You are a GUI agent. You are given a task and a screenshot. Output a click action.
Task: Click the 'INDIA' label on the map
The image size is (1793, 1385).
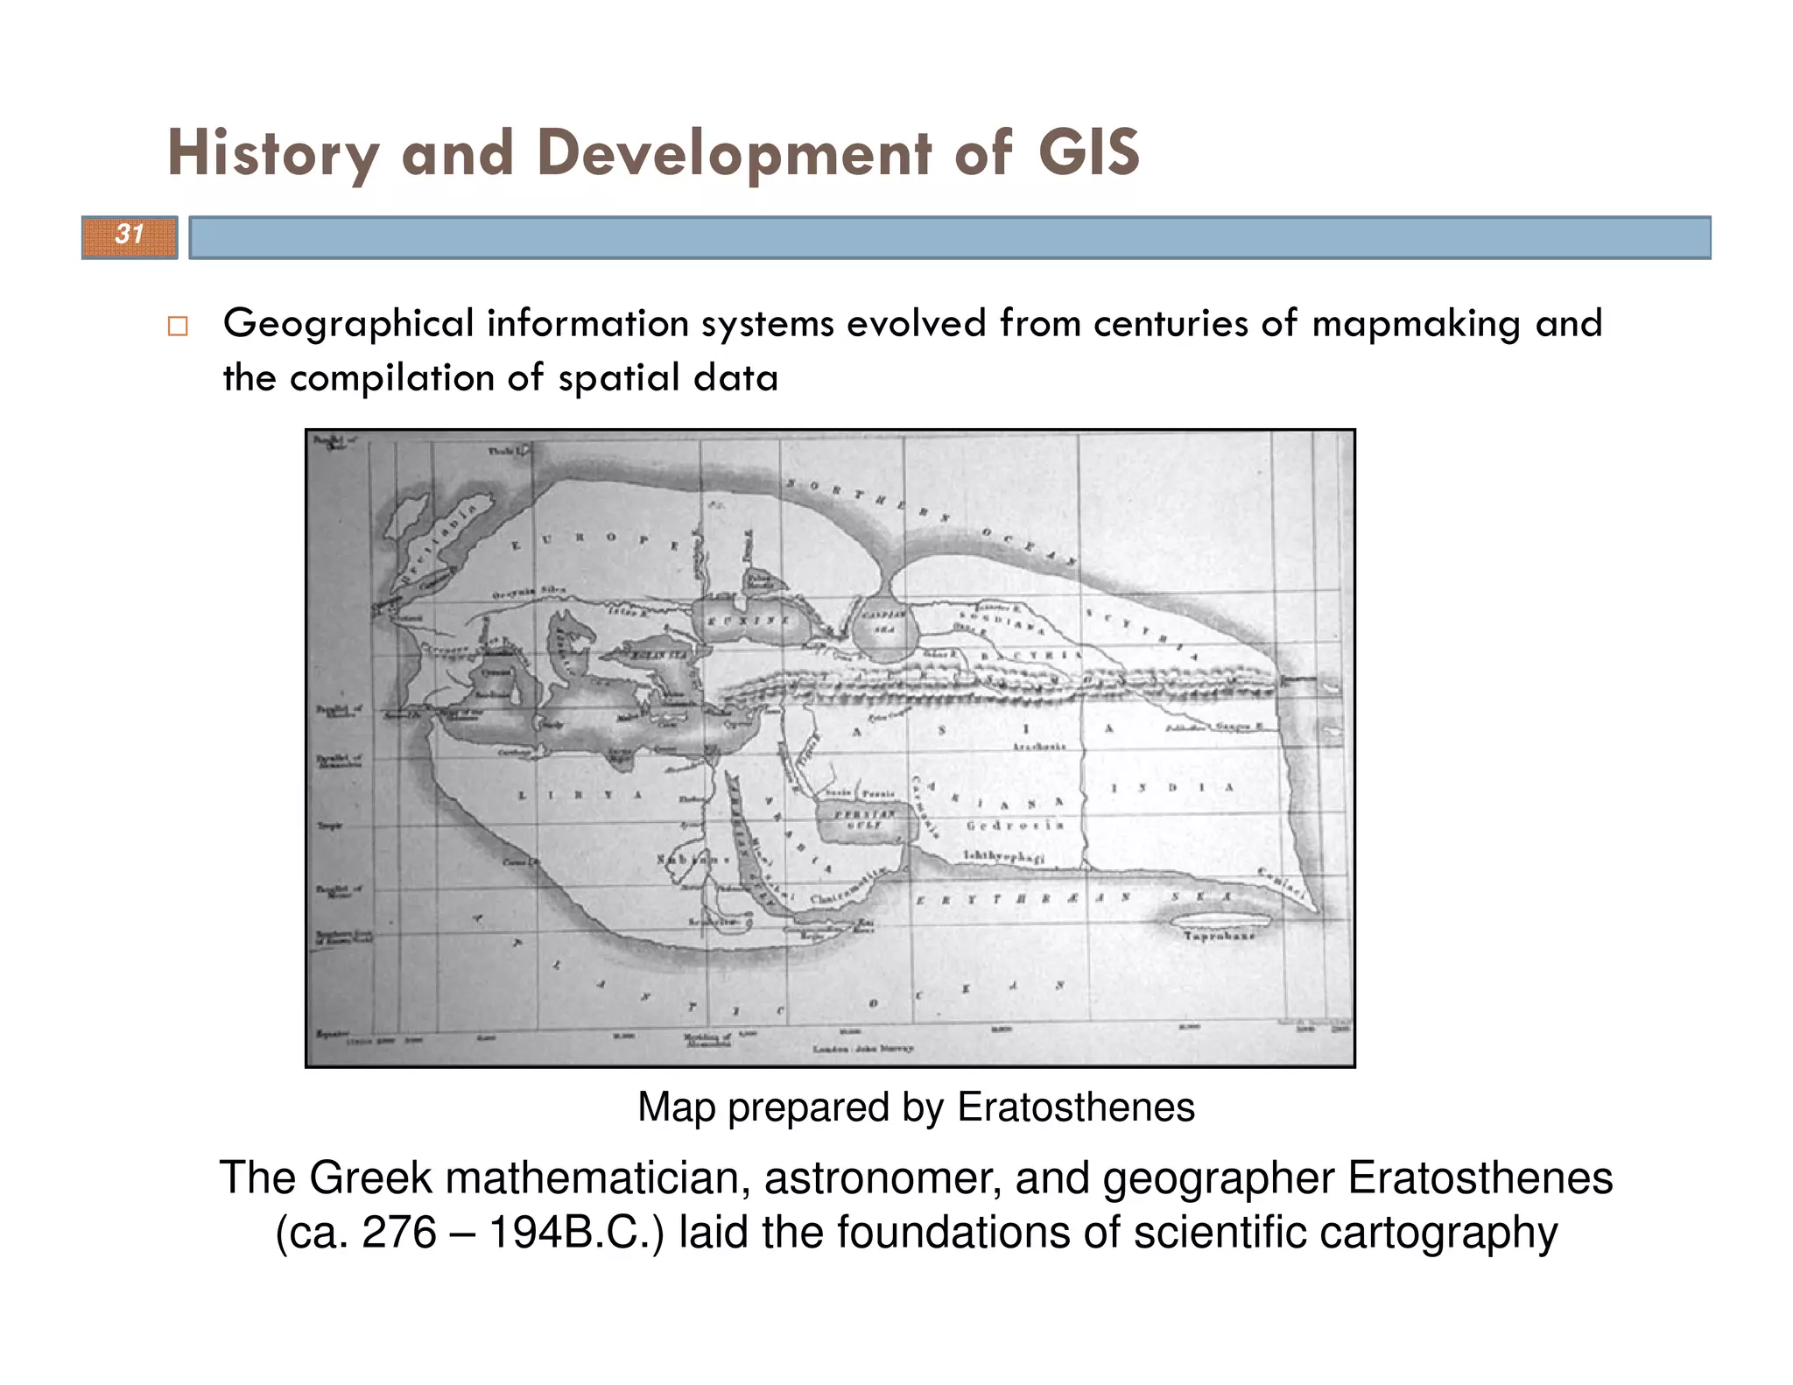point(1172,787)
